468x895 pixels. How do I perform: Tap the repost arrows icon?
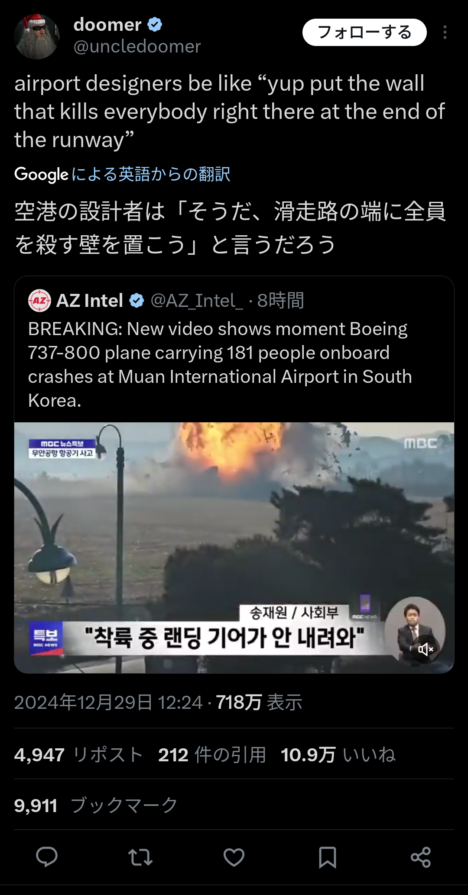(x=140, y=857)
